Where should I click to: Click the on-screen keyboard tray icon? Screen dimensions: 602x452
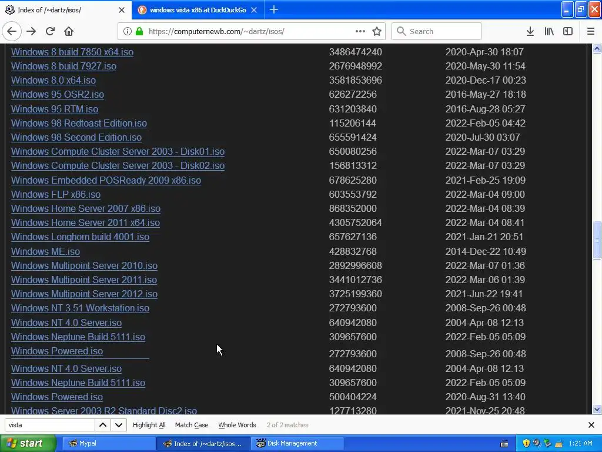[504, 444]
